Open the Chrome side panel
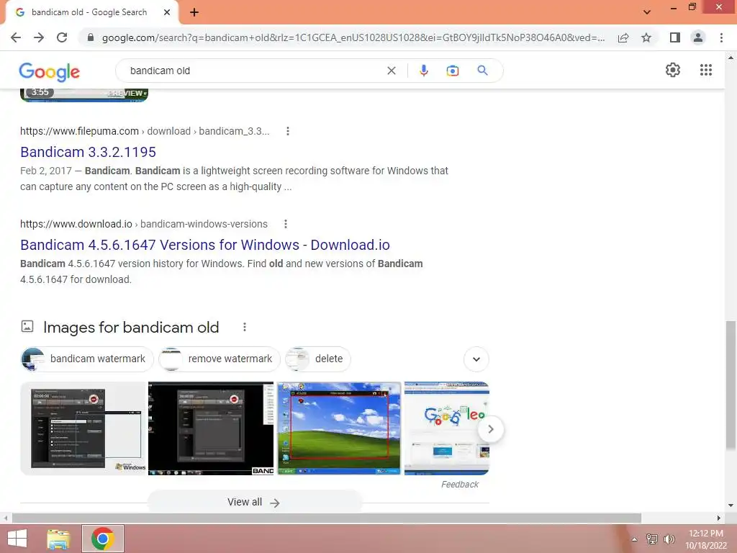The image size is (737, 553). pos(675,37)
